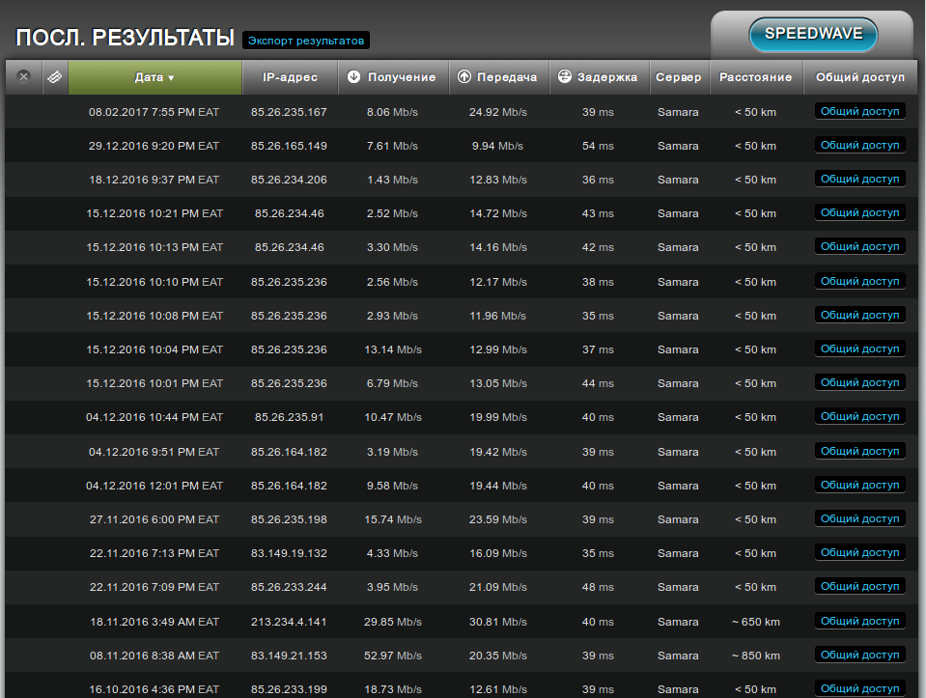
Task: Share the 16.10.2016 4:36 PM result
Action: pos(859,688)
